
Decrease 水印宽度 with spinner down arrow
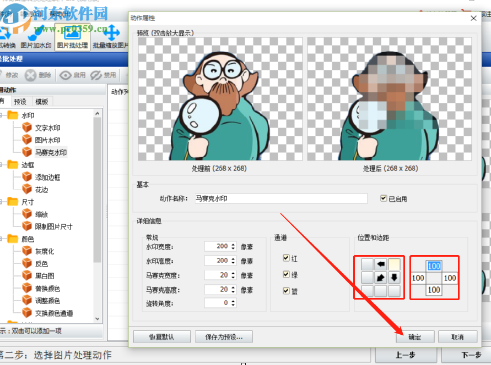click(x=233, y=248)
